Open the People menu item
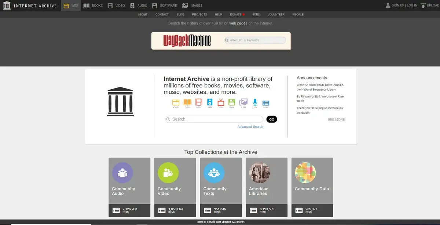440x225 pixels. point(298,15)
